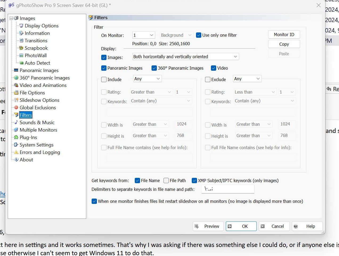Open Help from the dialog
This screenshot has width=339, height=256.
pyautogui.click(x=307, y=226)
